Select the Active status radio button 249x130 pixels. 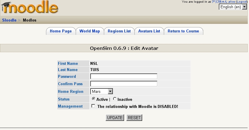[x=94, y=99]
